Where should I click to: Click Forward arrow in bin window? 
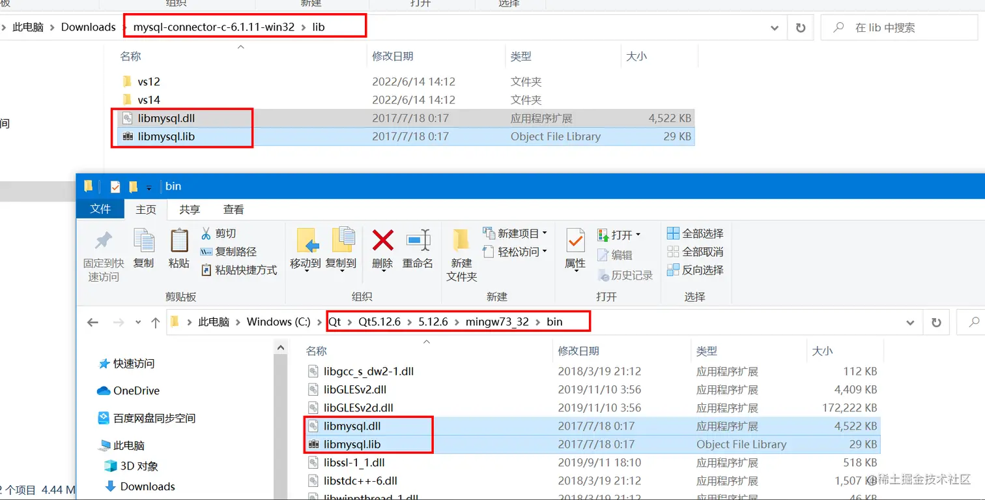point(119,322)
